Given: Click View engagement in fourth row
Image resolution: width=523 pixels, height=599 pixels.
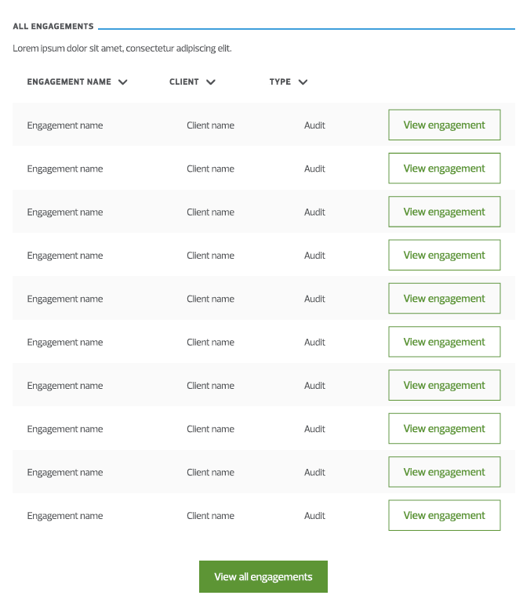Looking at the screenshot, I should (x=445, y=255).
